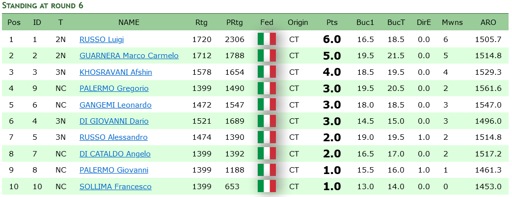Click the Pts column header
The height and width of the screenshot is (197, 512).
[332, 22]
